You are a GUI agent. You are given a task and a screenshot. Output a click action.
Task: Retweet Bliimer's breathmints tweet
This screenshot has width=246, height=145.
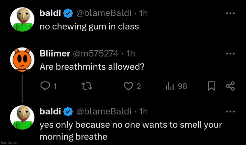[87, 86]
